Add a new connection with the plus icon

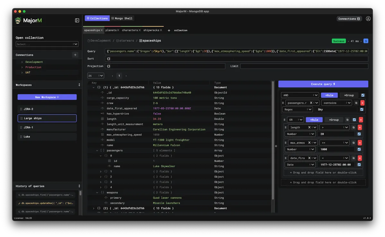(75, 55)
